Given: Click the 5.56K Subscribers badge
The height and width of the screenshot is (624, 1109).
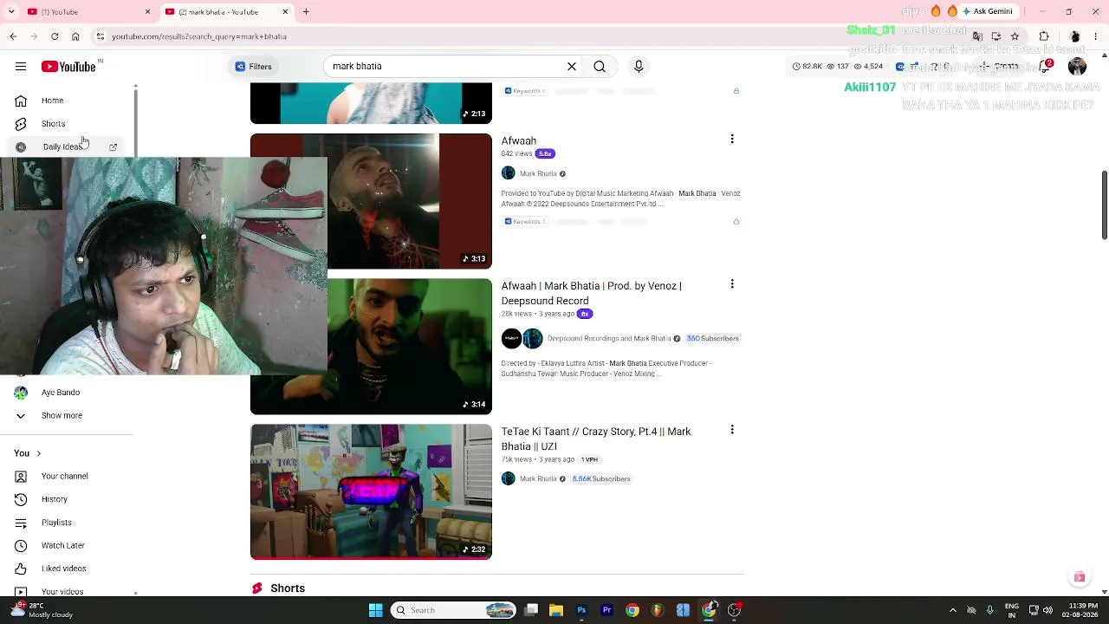Looking at the screenshot, I should coord(601,478).
